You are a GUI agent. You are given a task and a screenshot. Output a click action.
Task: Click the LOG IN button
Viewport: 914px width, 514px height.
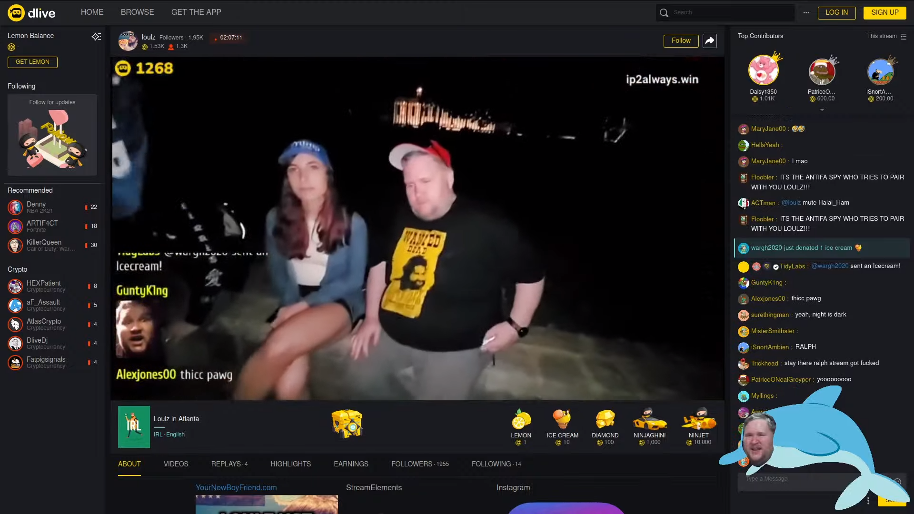coord(836,13)
